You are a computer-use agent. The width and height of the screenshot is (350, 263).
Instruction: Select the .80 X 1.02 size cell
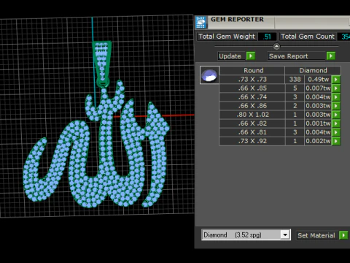[x=252, y=115]
